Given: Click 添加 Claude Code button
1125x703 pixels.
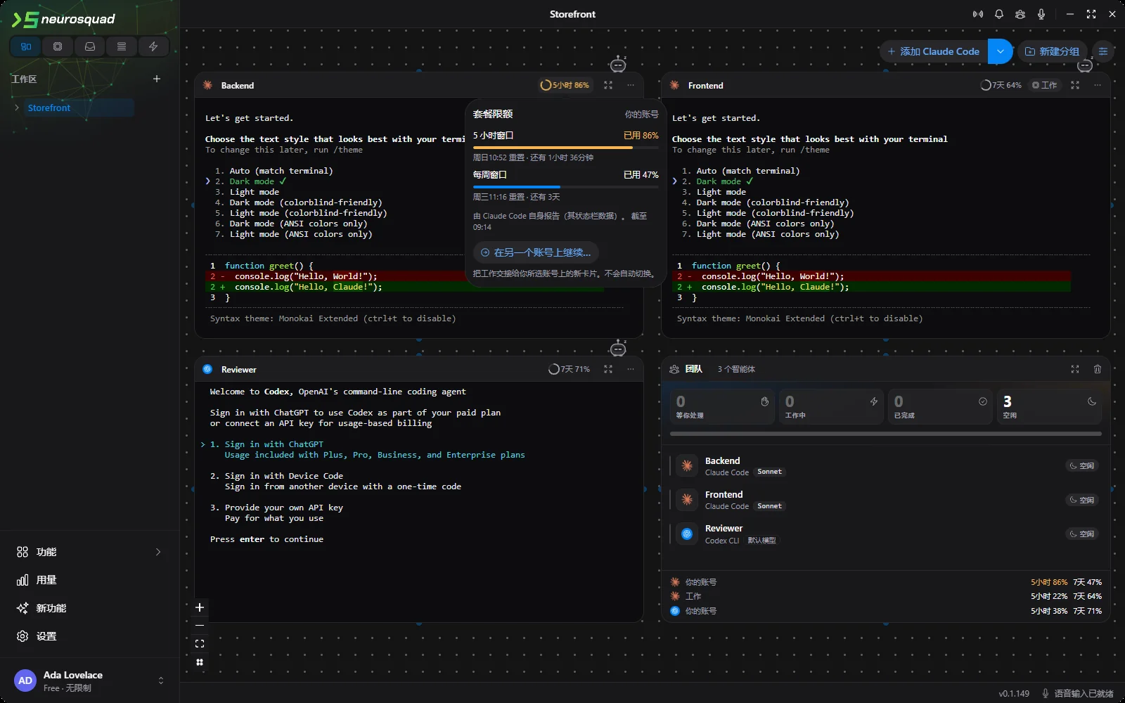Looking at the screenshot, I should point(934,51).
